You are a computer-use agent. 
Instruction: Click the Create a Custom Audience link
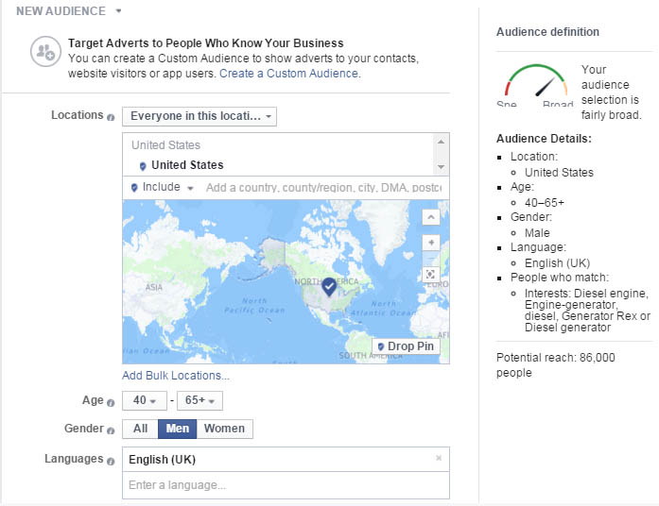(x=288, y=74)
